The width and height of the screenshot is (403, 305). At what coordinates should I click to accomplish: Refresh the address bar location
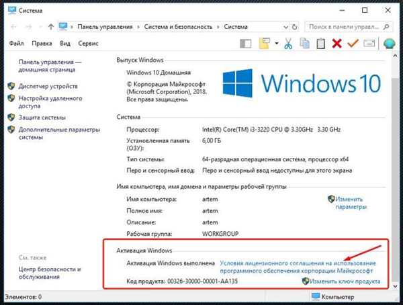(295, 27)
